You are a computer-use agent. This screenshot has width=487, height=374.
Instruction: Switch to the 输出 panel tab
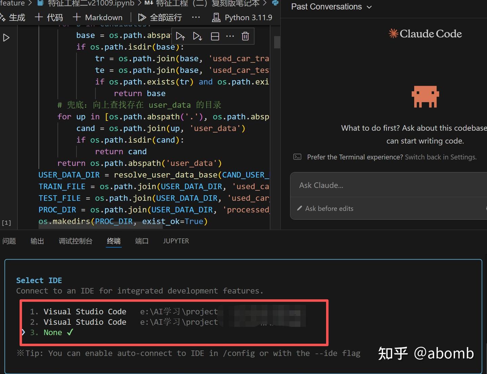tap(37, 241)
